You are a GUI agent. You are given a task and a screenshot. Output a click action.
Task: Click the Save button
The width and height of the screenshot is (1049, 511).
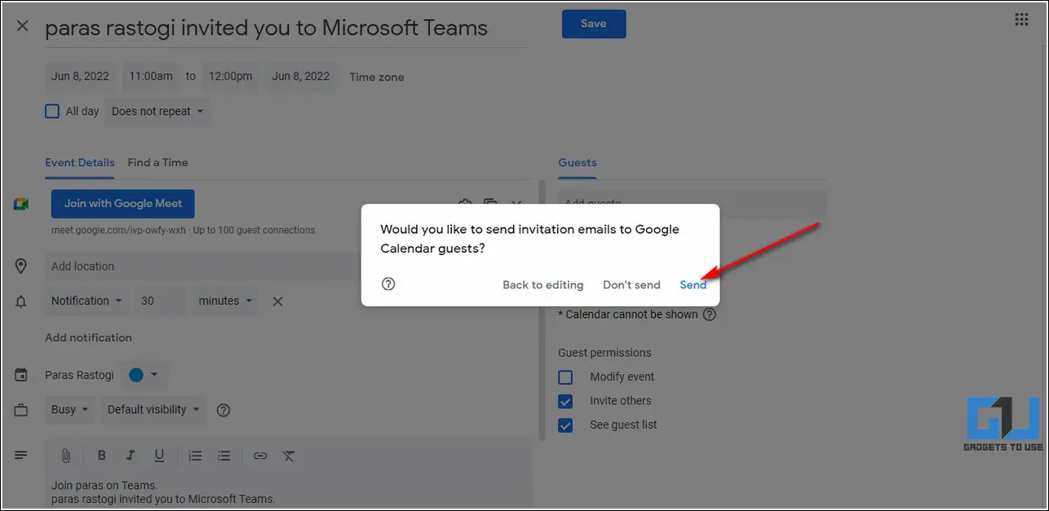tap(594, 24)
